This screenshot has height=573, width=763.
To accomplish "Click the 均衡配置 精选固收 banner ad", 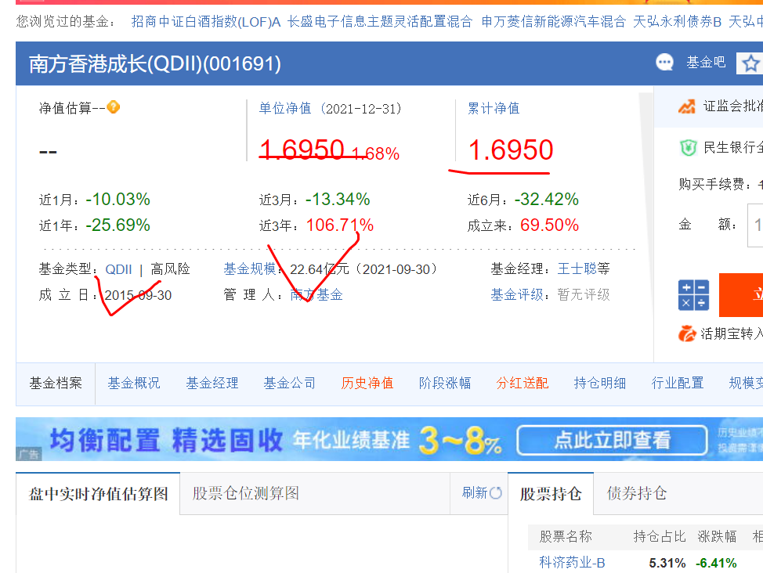I will (x=389, y=439).
